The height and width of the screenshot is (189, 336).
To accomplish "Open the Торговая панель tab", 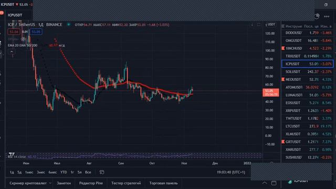I will coord(163,183).
